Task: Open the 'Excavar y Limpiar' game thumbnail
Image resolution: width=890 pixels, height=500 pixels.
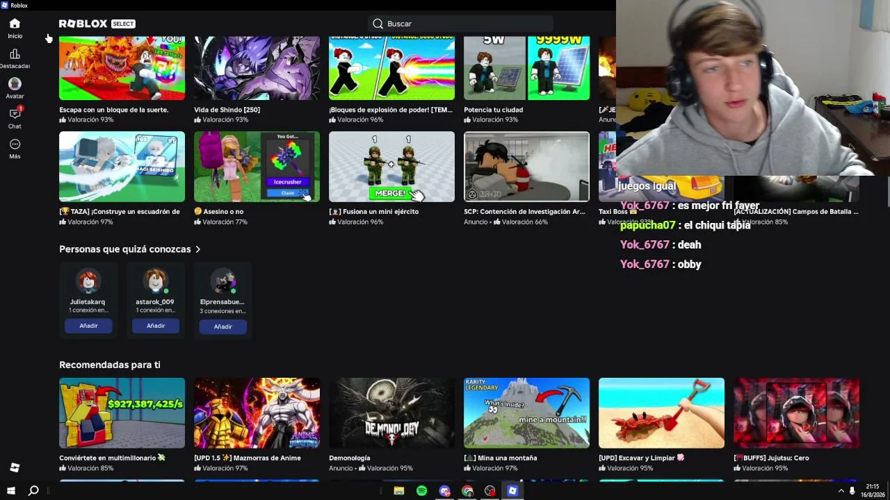Action: coord(661,413)
